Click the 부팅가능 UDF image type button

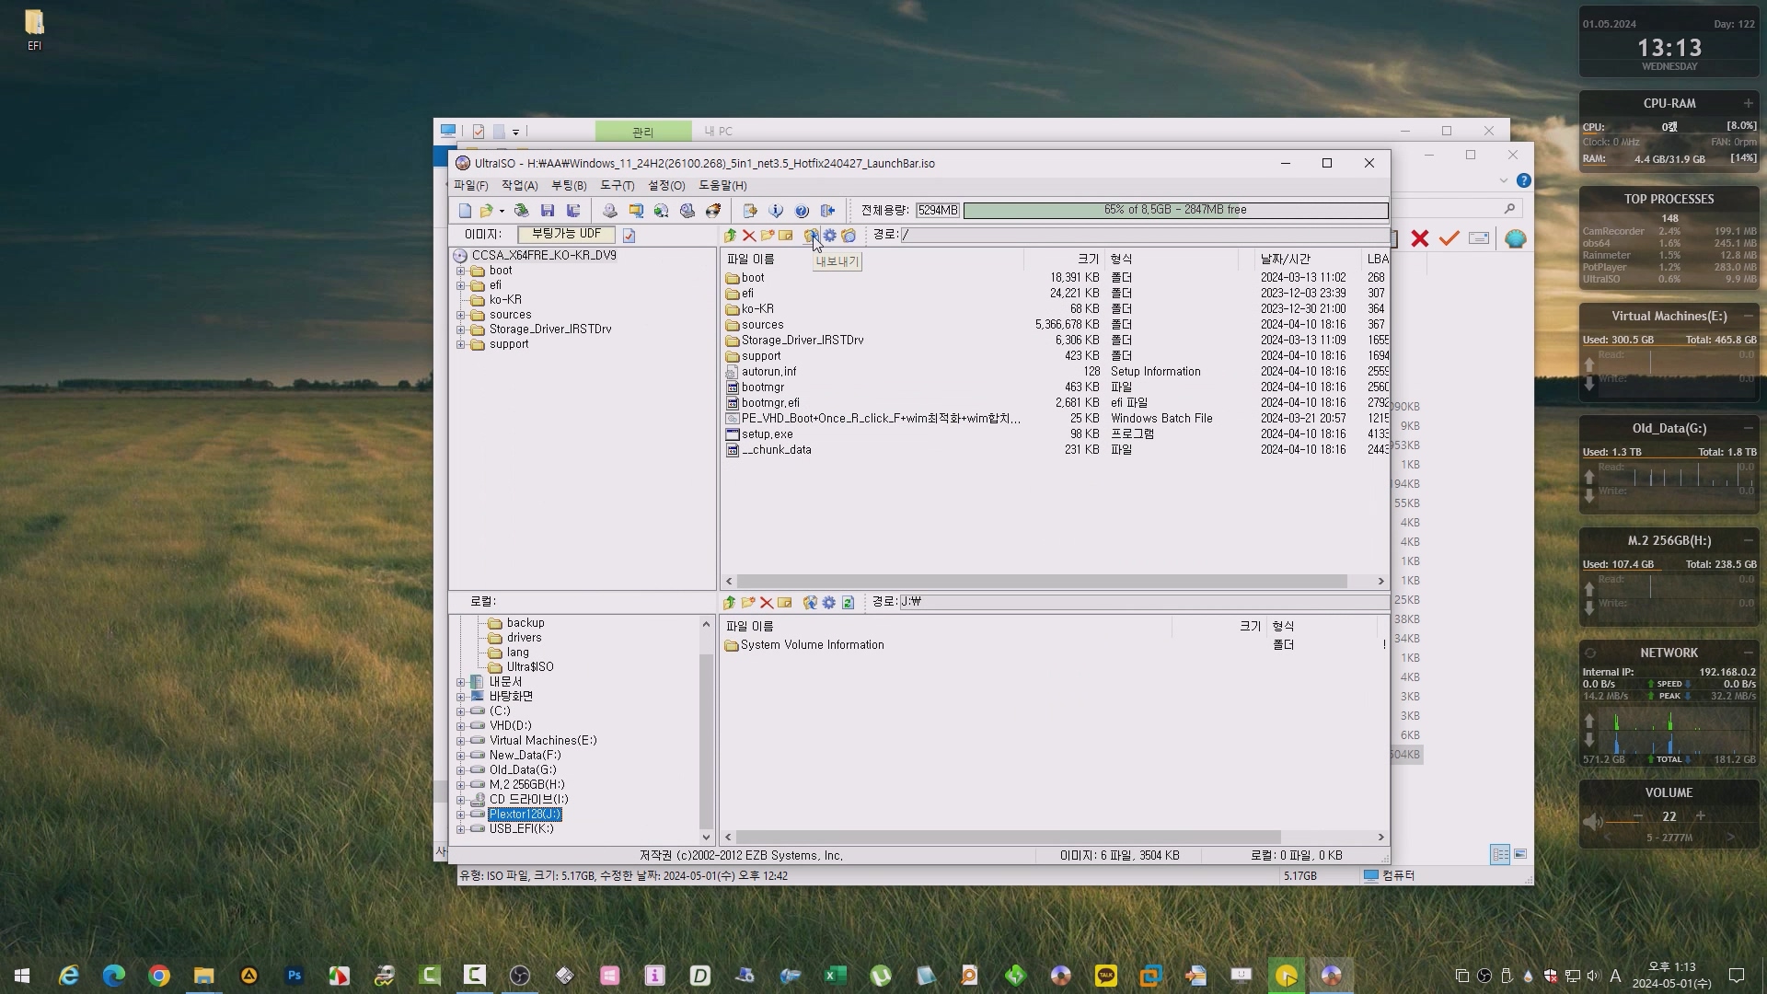[566, 235]
